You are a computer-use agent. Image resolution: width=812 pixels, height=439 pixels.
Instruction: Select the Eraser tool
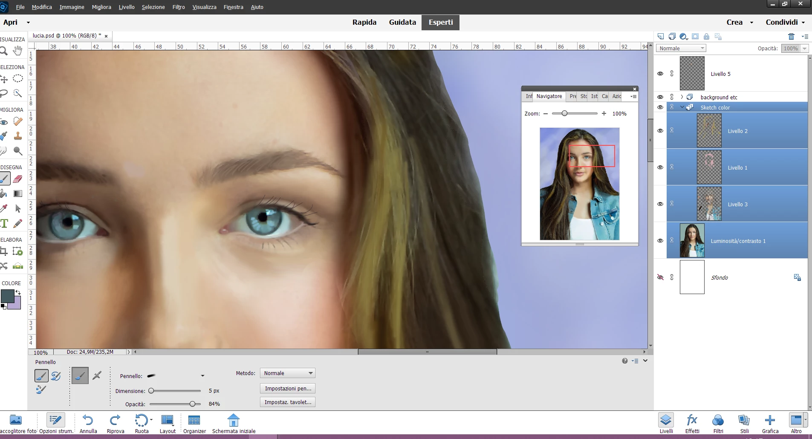click(17, 179)
